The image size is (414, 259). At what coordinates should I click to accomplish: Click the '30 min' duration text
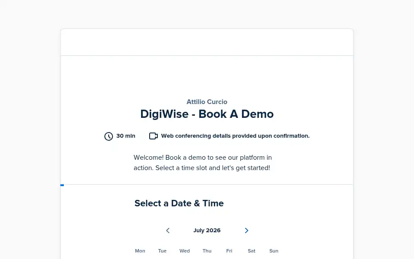click(125, 136)
